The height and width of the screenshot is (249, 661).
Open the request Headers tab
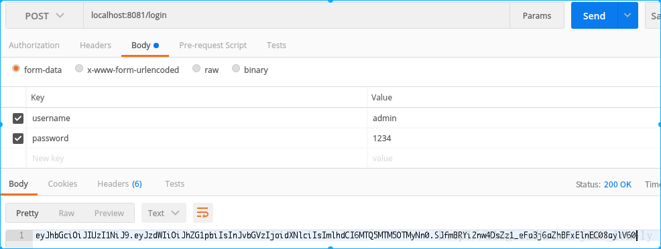[x=96, y=45]
